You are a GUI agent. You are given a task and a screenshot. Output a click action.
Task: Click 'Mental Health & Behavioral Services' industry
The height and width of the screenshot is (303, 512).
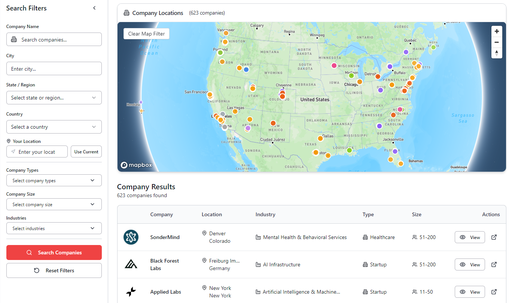coord(301,237)
